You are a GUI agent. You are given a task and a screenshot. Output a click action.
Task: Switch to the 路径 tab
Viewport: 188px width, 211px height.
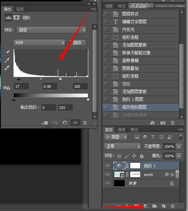(x=134, y=130)
